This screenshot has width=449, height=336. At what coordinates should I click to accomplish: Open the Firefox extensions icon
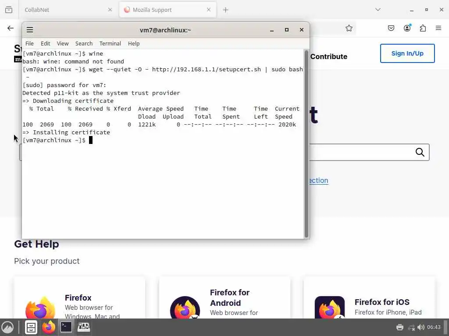(x=423, y=28)
